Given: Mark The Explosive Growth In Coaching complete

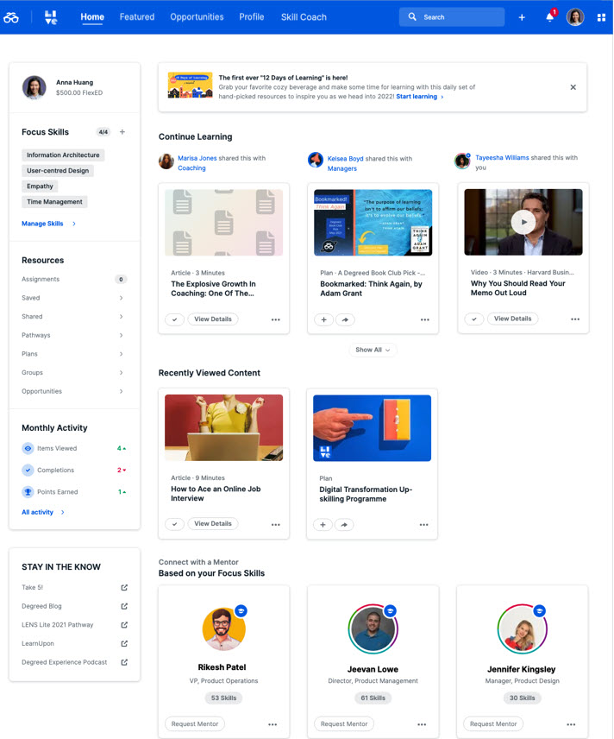Looking at the screenshot, I should pyautogui.click(x=174, y=319).
